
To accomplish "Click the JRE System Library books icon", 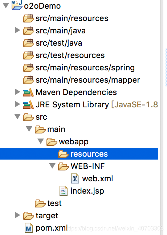I will [x=29, y=104].
